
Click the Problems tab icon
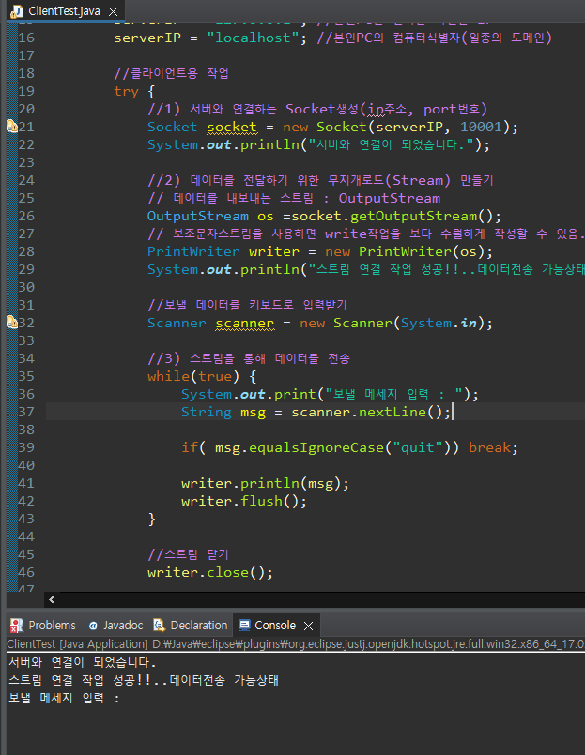(16, 626)
